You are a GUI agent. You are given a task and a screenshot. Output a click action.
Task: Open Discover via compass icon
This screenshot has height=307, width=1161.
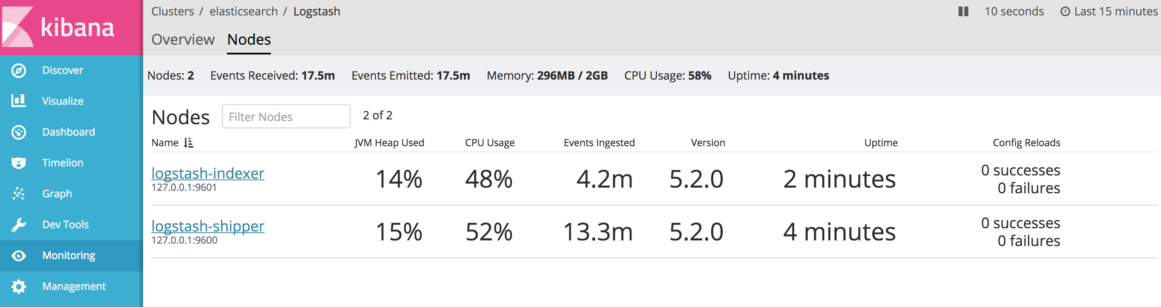pos(18,71)
